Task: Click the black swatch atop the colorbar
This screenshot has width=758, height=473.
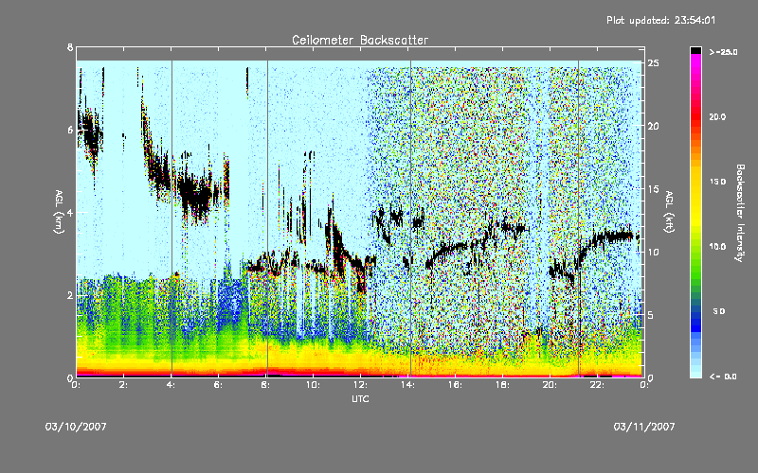Action: pyautogui.click(x=695, y=50)
